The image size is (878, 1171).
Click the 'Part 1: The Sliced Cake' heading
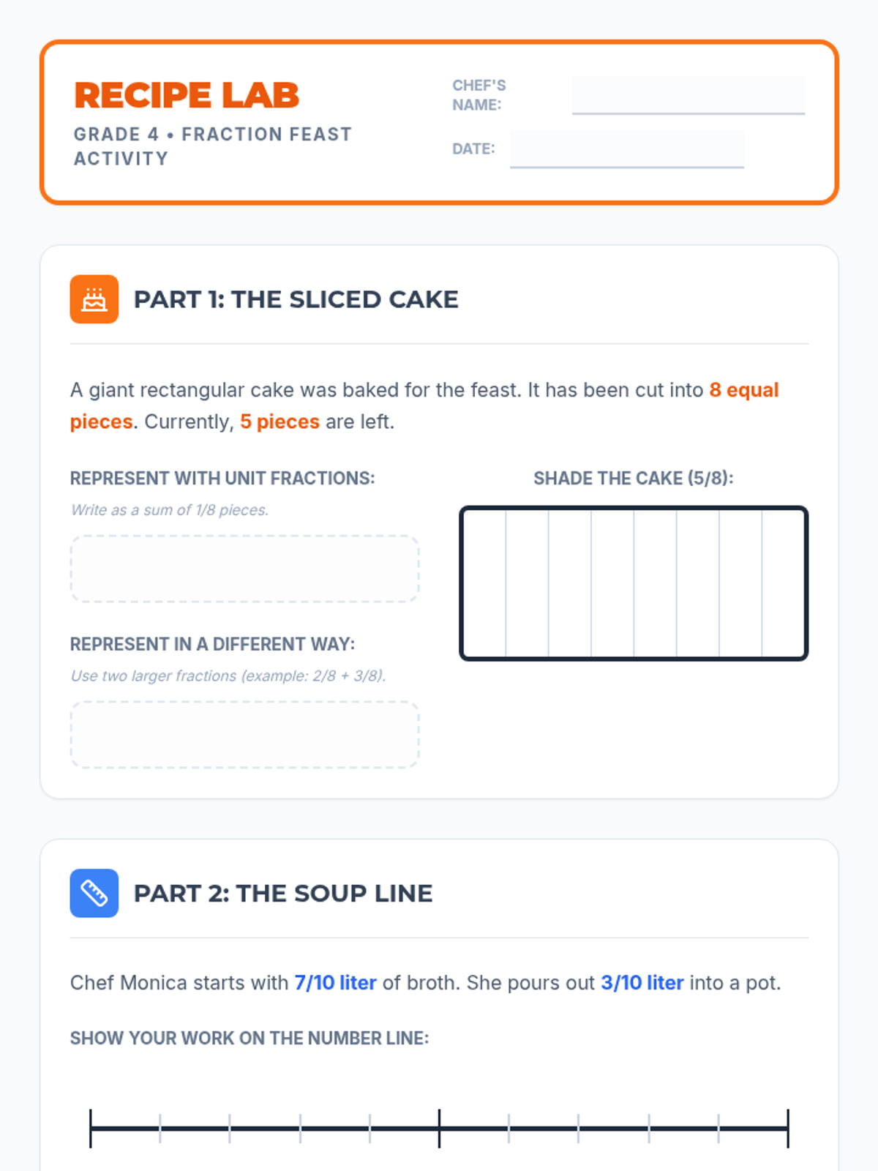coord(296,299)
